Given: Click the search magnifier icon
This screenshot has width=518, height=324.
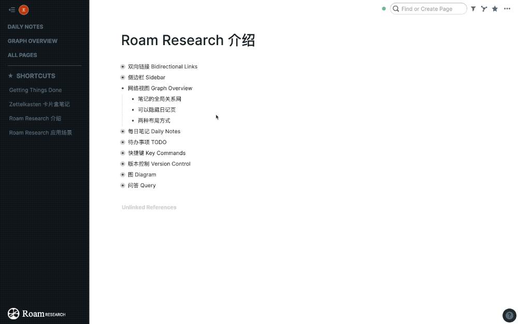Looking at the screenshot, I should (396, 9).
